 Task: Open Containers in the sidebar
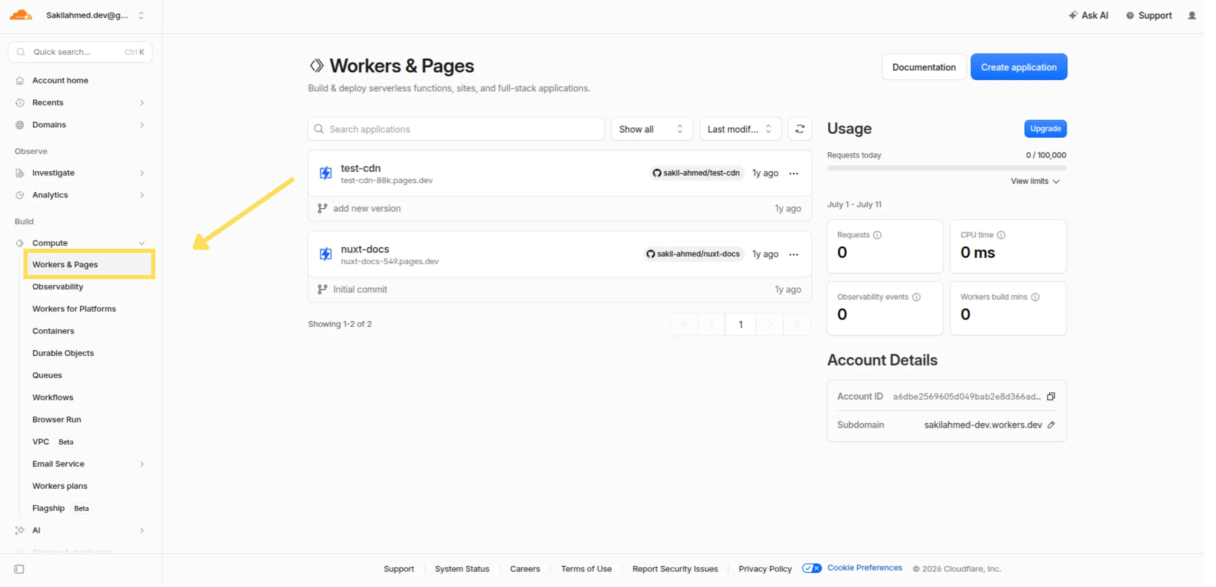pyautogui.click(x=53, y=331)
